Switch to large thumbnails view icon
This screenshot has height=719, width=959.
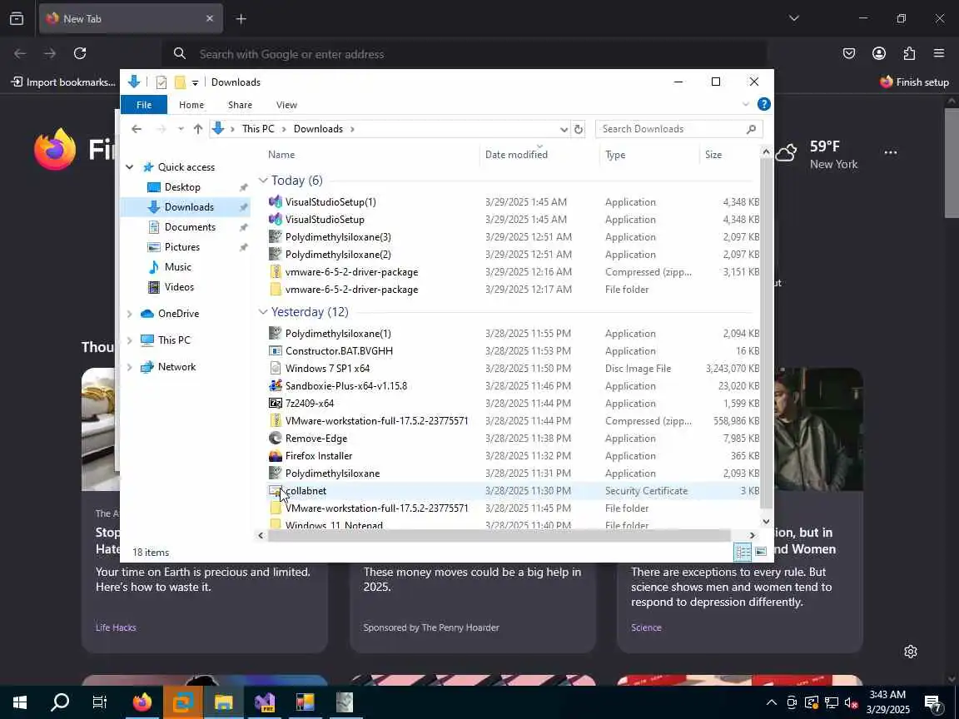(760, 552)
